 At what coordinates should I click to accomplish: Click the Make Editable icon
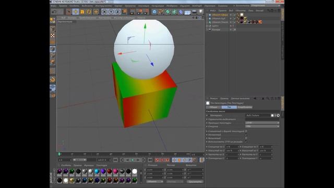click(53, 20)
